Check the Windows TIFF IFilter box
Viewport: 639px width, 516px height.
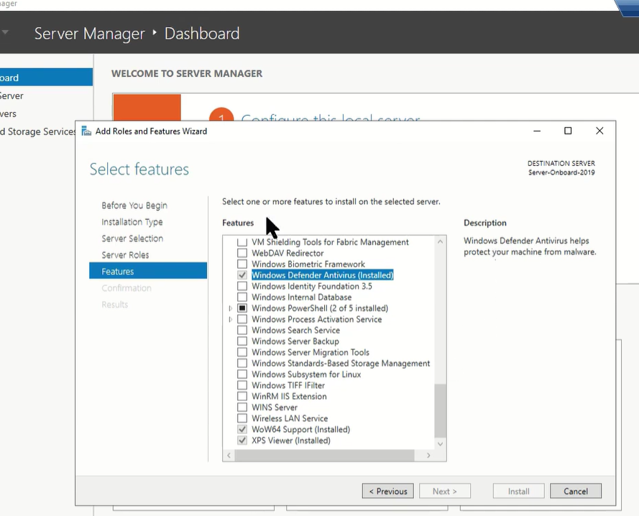(242, 385)
